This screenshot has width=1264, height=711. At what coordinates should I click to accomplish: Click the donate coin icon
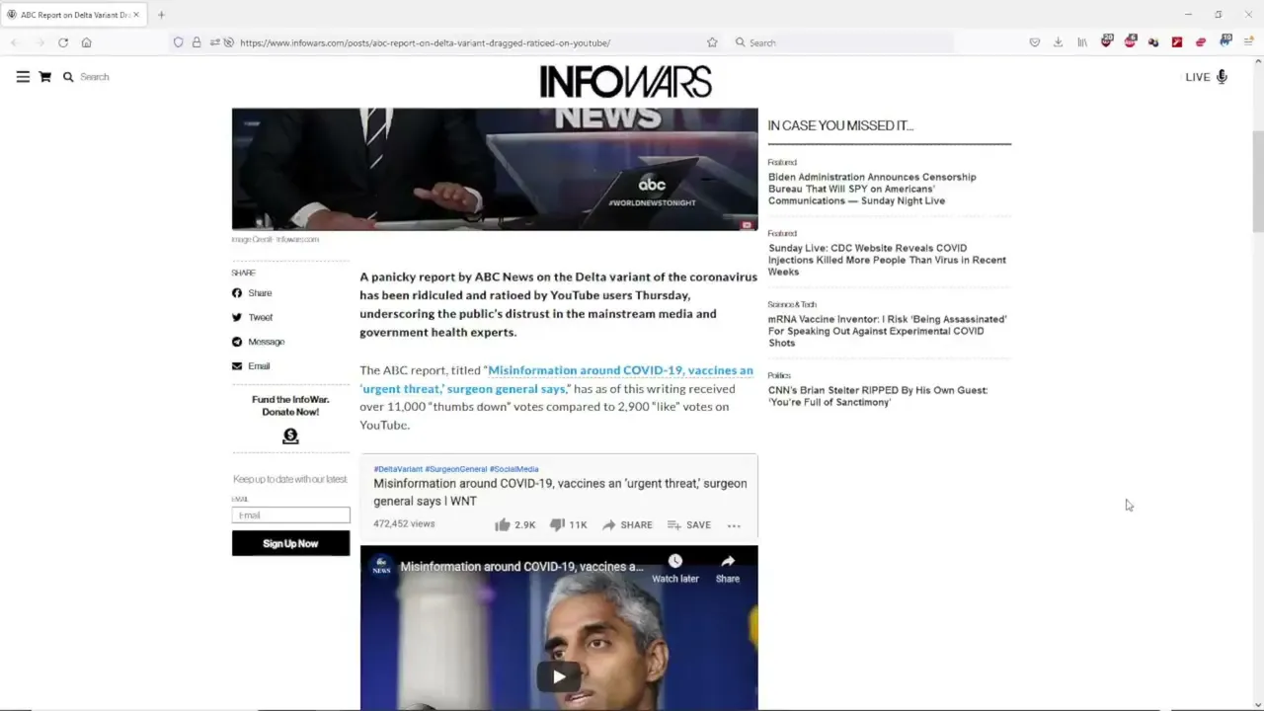click(290, 436)
